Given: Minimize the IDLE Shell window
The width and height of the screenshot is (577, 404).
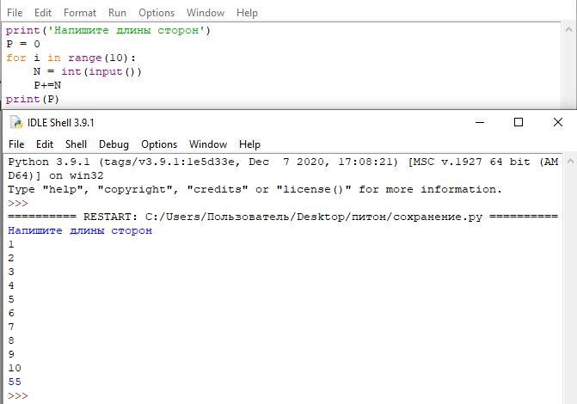Looking at the screenshot, I should pyautogui.click(x=480, y=122).
